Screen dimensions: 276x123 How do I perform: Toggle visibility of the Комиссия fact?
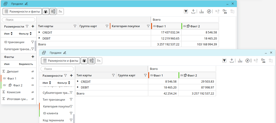pyautogui.click(x=33, y=92)
